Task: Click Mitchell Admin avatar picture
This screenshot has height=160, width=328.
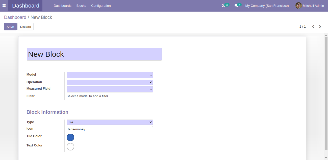Action: 299,6
